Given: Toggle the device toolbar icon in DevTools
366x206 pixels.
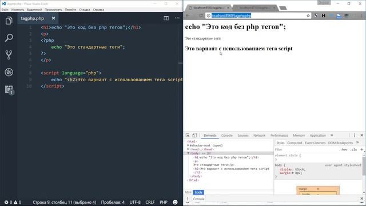Looking at the screenshot, I should click(194, 136).
